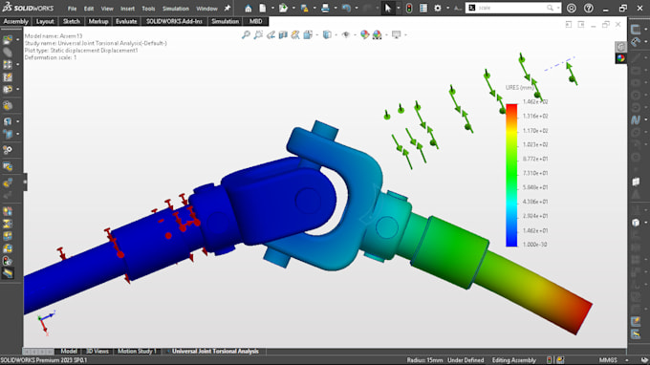Click the URES color legend bar
This screenshot has width=650, height=365.
[x=511, y=175]
